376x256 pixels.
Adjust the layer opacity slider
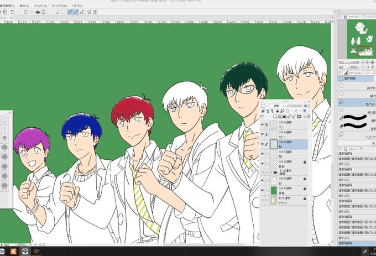(x=294, y=106)
